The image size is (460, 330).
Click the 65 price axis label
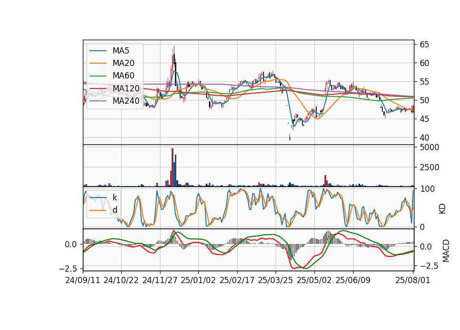tap(425, 44)
